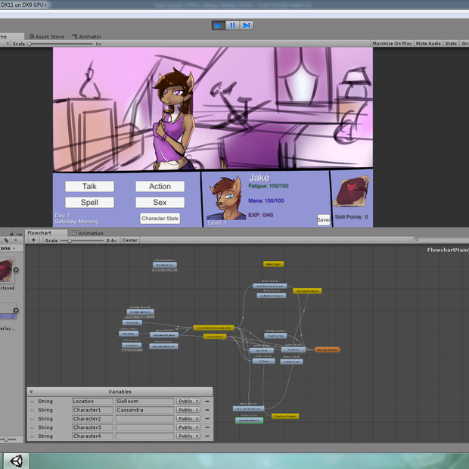
Task: Click the Jake character portrait
Action: point(226,198)
